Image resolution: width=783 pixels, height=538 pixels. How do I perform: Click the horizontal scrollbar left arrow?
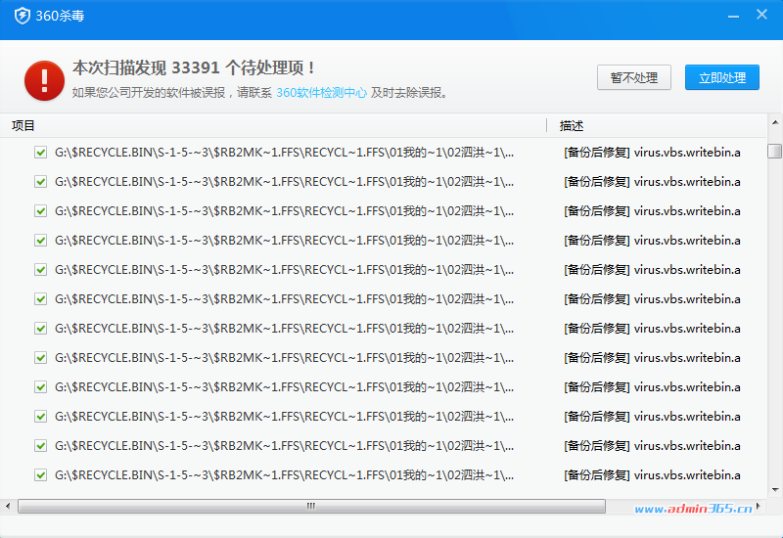point(8,506)
